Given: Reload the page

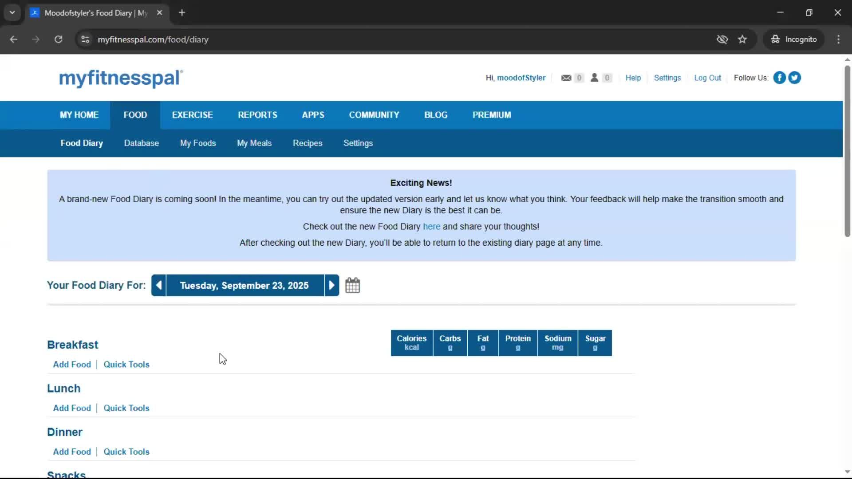Looking at the screenshot, I should coord(58,39).
